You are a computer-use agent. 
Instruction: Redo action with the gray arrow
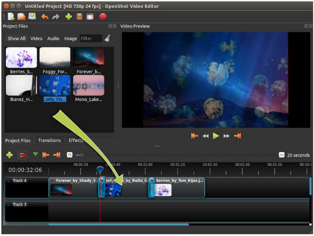click(x=55, y=17)
